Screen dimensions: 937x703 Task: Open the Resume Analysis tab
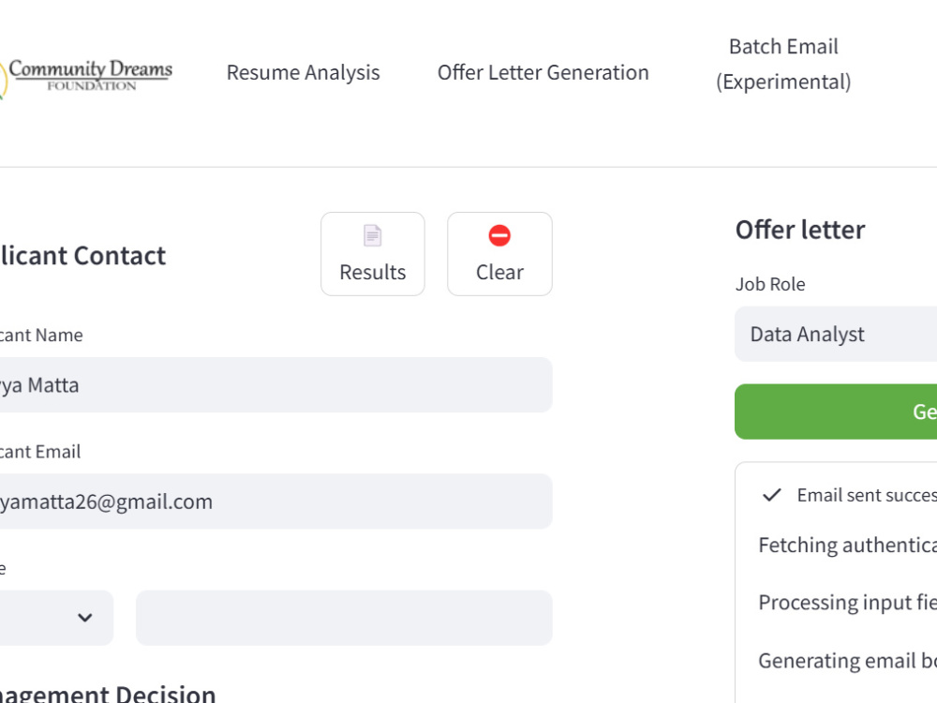click(x=303, y=72)
